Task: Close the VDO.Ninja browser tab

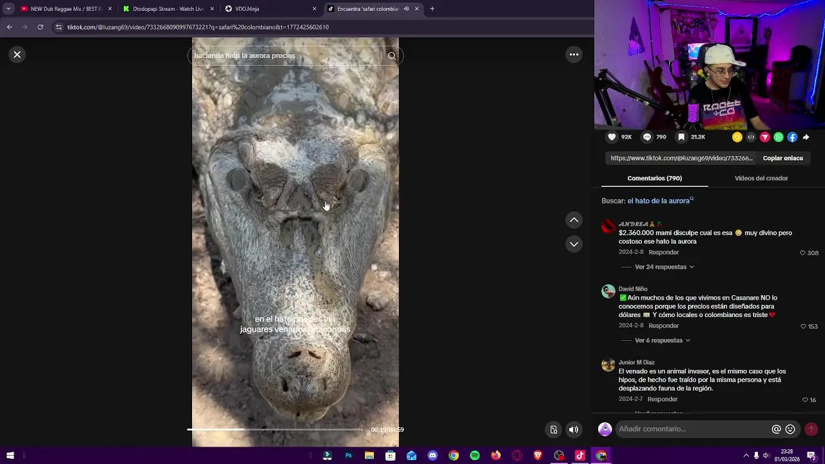Action: pyautogui.click(x=315, y=9)
